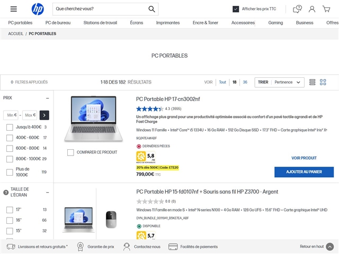
Task: Open Gaming menu
Action: click(x=275, y=23)
